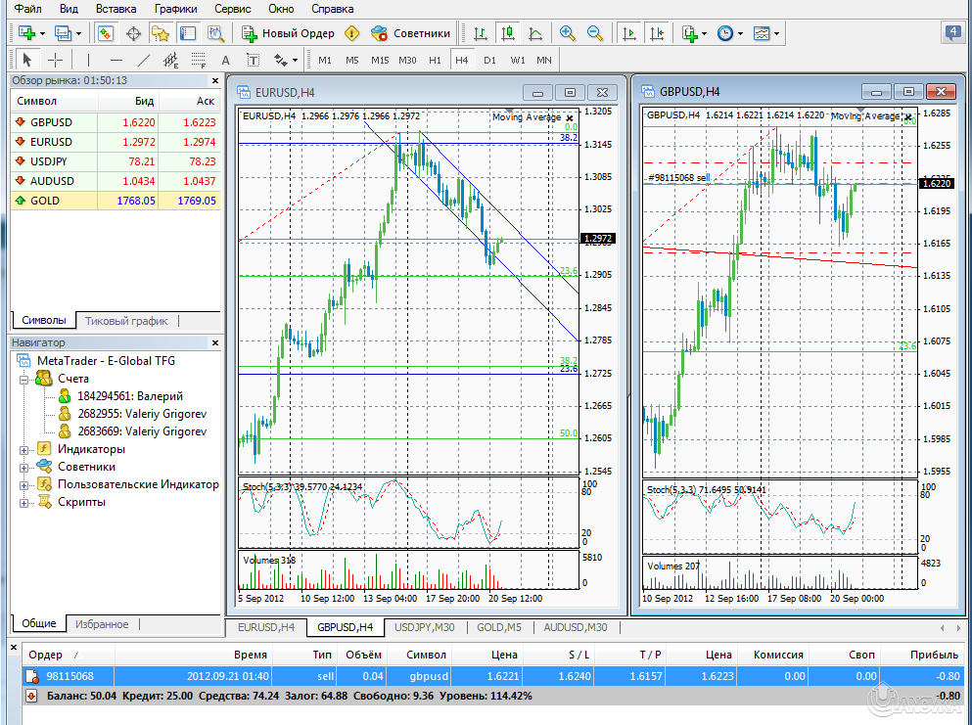Screen dimensions: 972x725
Task: Select the Fibonacci retracement tool
Action: [x=197, y=60]
